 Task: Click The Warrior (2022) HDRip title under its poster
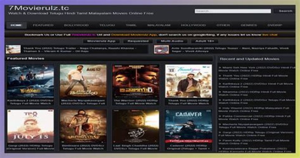tap(136, 102)
